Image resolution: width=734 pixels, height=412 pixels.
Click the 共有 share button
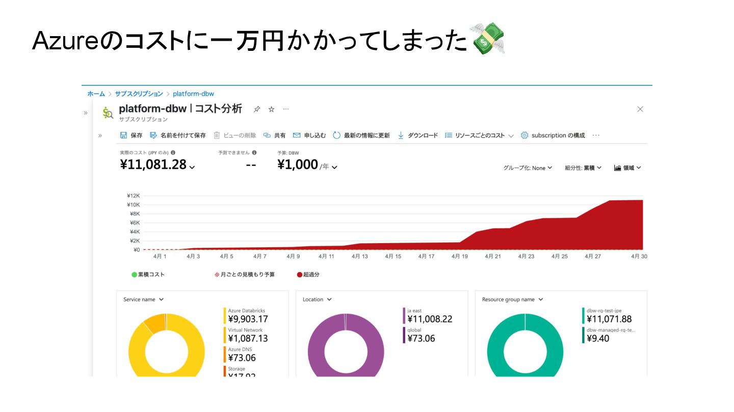274,135
